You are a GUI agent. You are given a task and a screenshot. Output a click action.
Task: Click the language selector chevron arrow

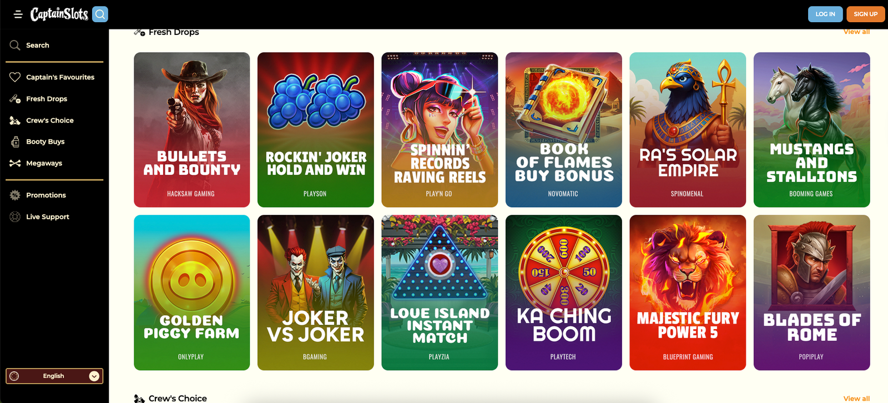[94, 376]
